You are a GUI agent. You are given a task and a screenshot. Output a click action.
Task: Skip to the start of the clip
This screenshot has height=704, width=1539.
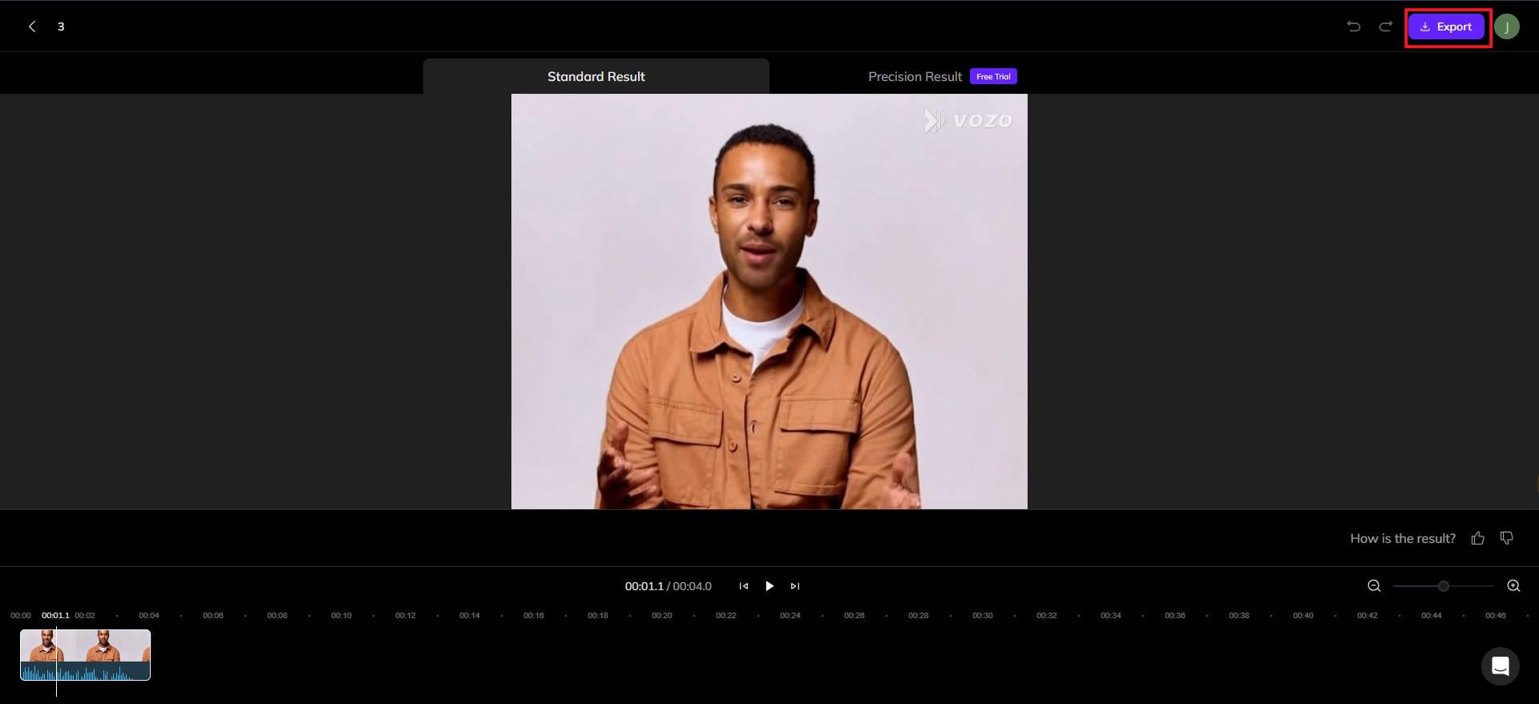744,586
